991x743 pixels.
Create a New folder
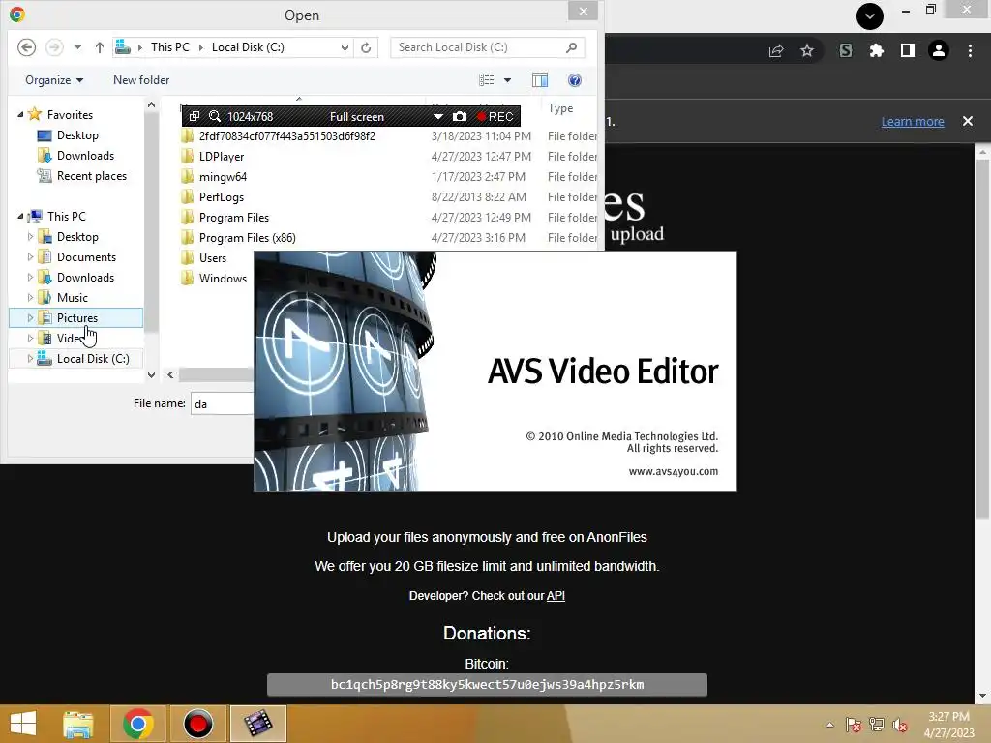point(141,80)
